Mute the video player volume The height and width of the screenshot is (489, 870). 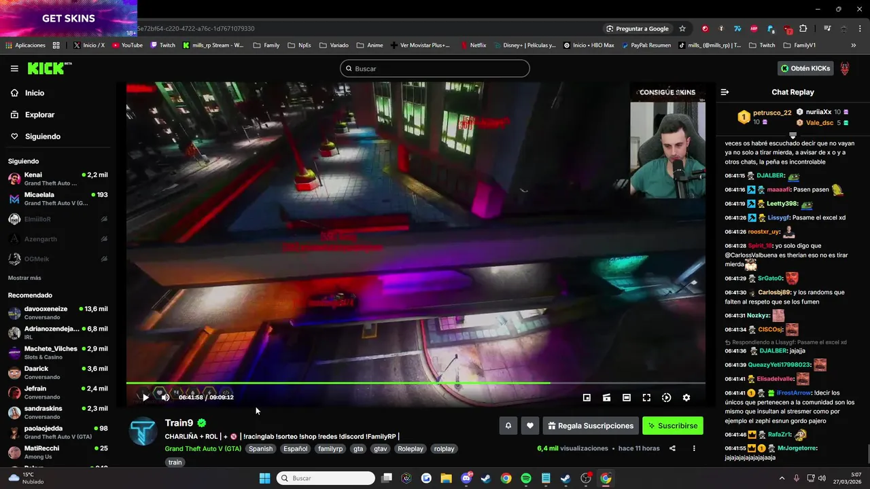(165, 397)
